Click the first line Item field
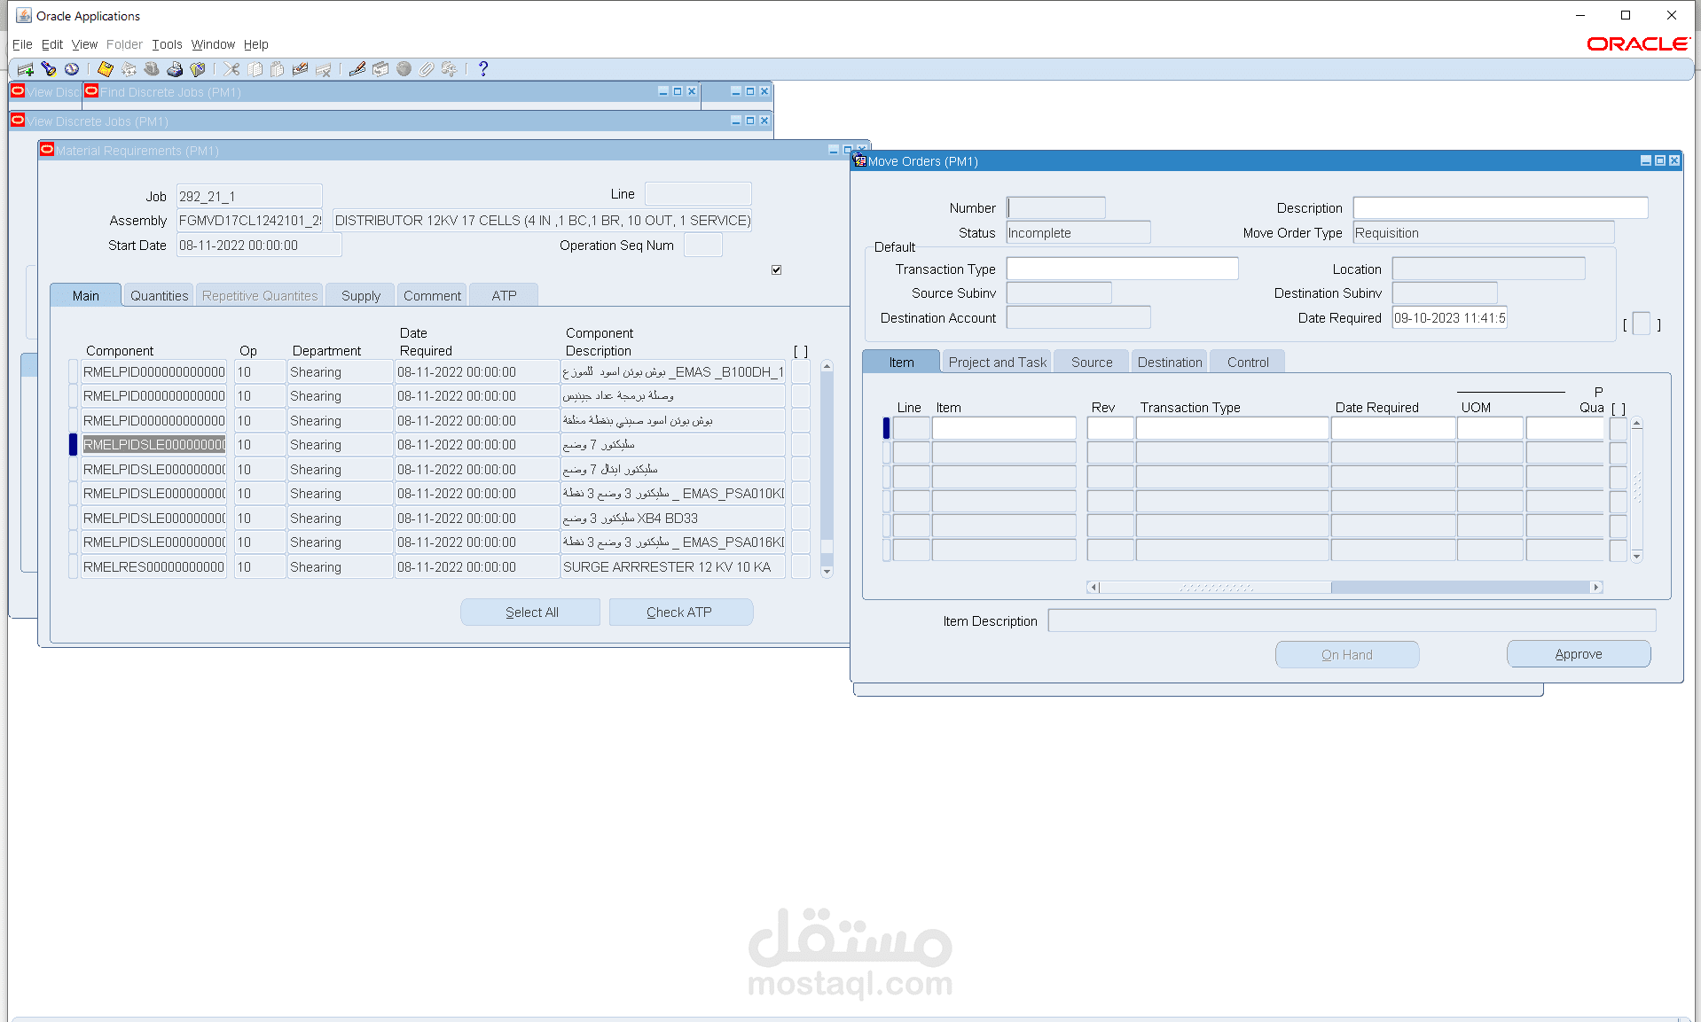This screenshot has width=1701, height=1022. 1004,428
